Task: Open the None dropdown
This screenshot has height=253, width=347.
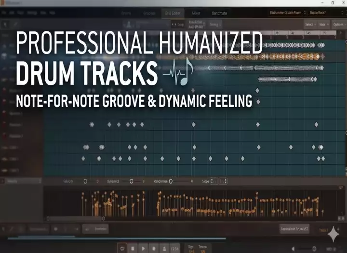Action: tap(324, 25)
